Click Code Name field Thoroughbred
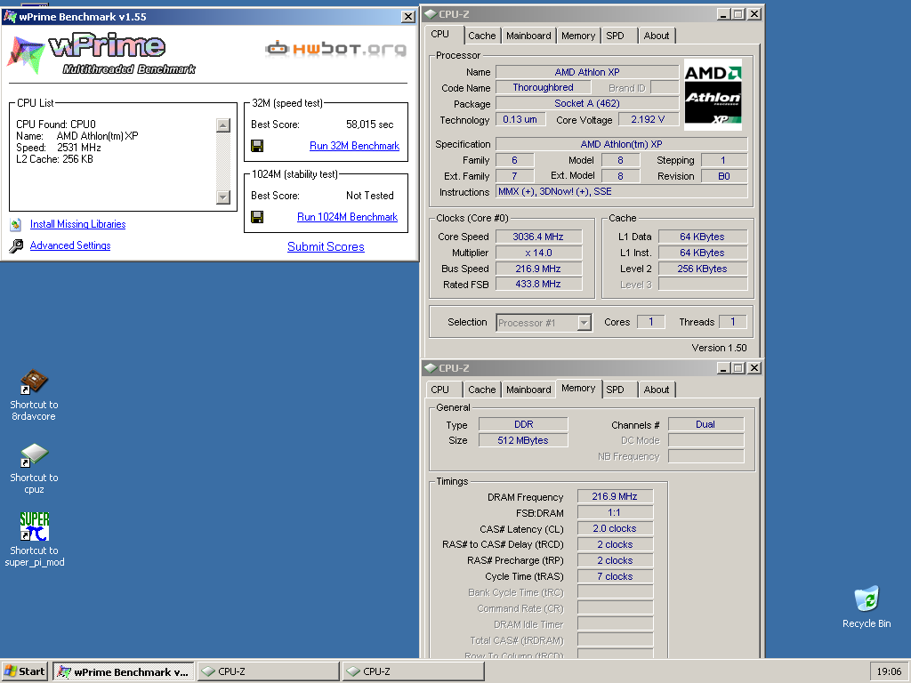 click(x=544, y=88)
